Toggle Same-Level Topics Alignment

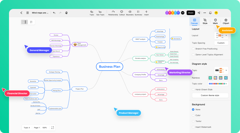coord(193,55)
